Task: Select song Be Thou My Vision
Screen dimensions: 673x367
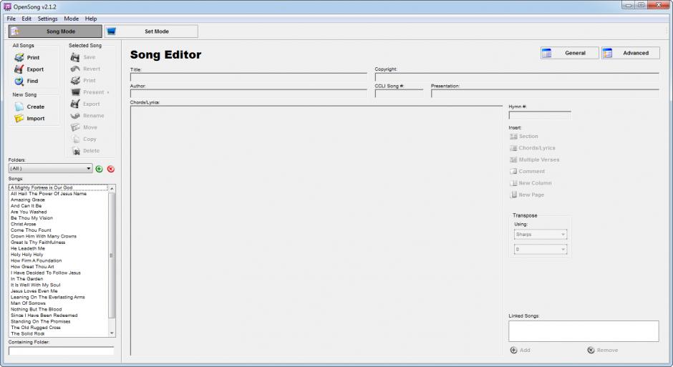Action: coord(32,218)
